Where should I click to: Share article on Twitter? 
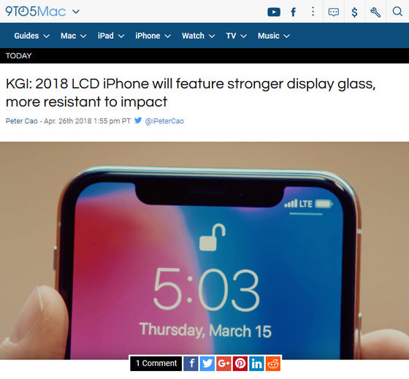point(207,364)
